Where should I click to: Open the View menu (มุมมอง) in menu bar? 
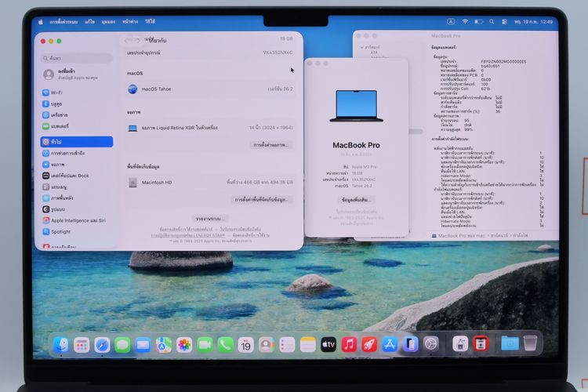(108, 22)
